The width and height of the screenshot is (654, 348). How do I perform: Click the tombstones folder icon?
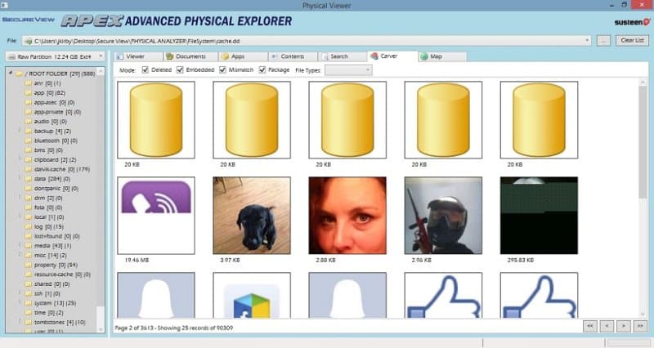pos(29,322)
